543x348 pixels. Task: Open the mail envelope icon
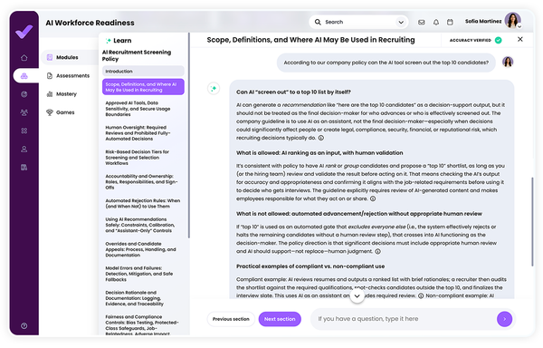coord(421,22)
